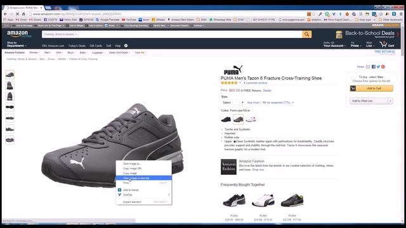Go to the browser home page icon
The image size is (406, 228).
click(23, 14)
